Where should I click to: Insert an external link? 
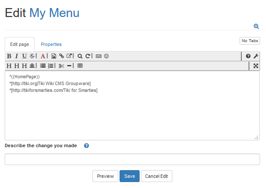(69, 56)
